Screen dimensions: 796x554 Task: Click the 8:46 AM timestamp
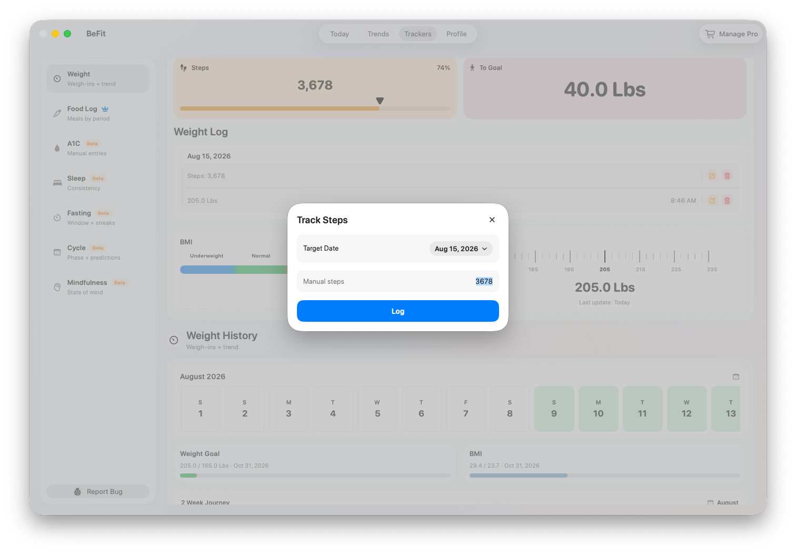[x=683, y=201]
